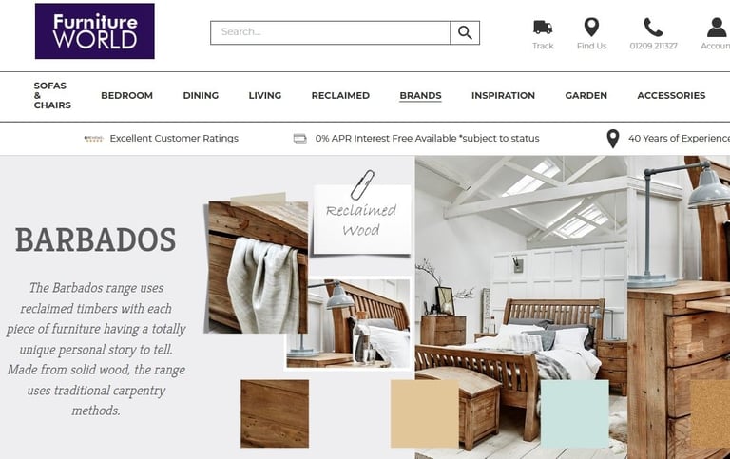The width and height of the screenshot is (730, 459).
Task: Go to the Garden category
Action: coord(586,95)
